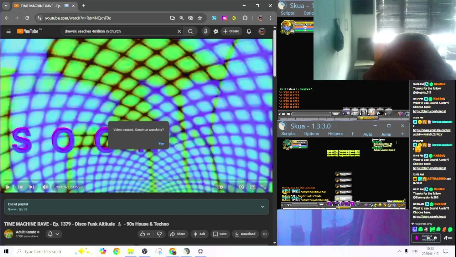
Task: Open YouTube account avatar menu
Action: pyautogui.click(x=262, y=31)
